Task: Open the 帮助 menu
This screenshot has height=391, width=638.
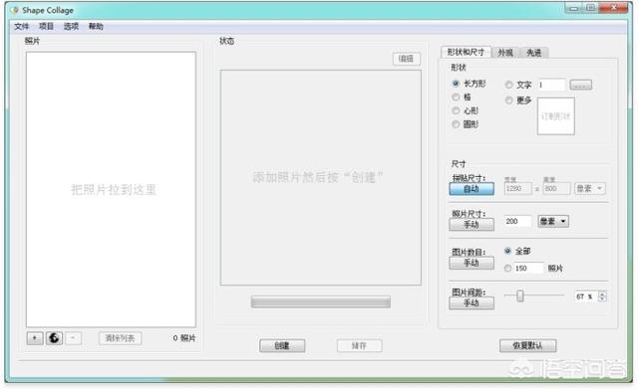Action: [96, 27]
